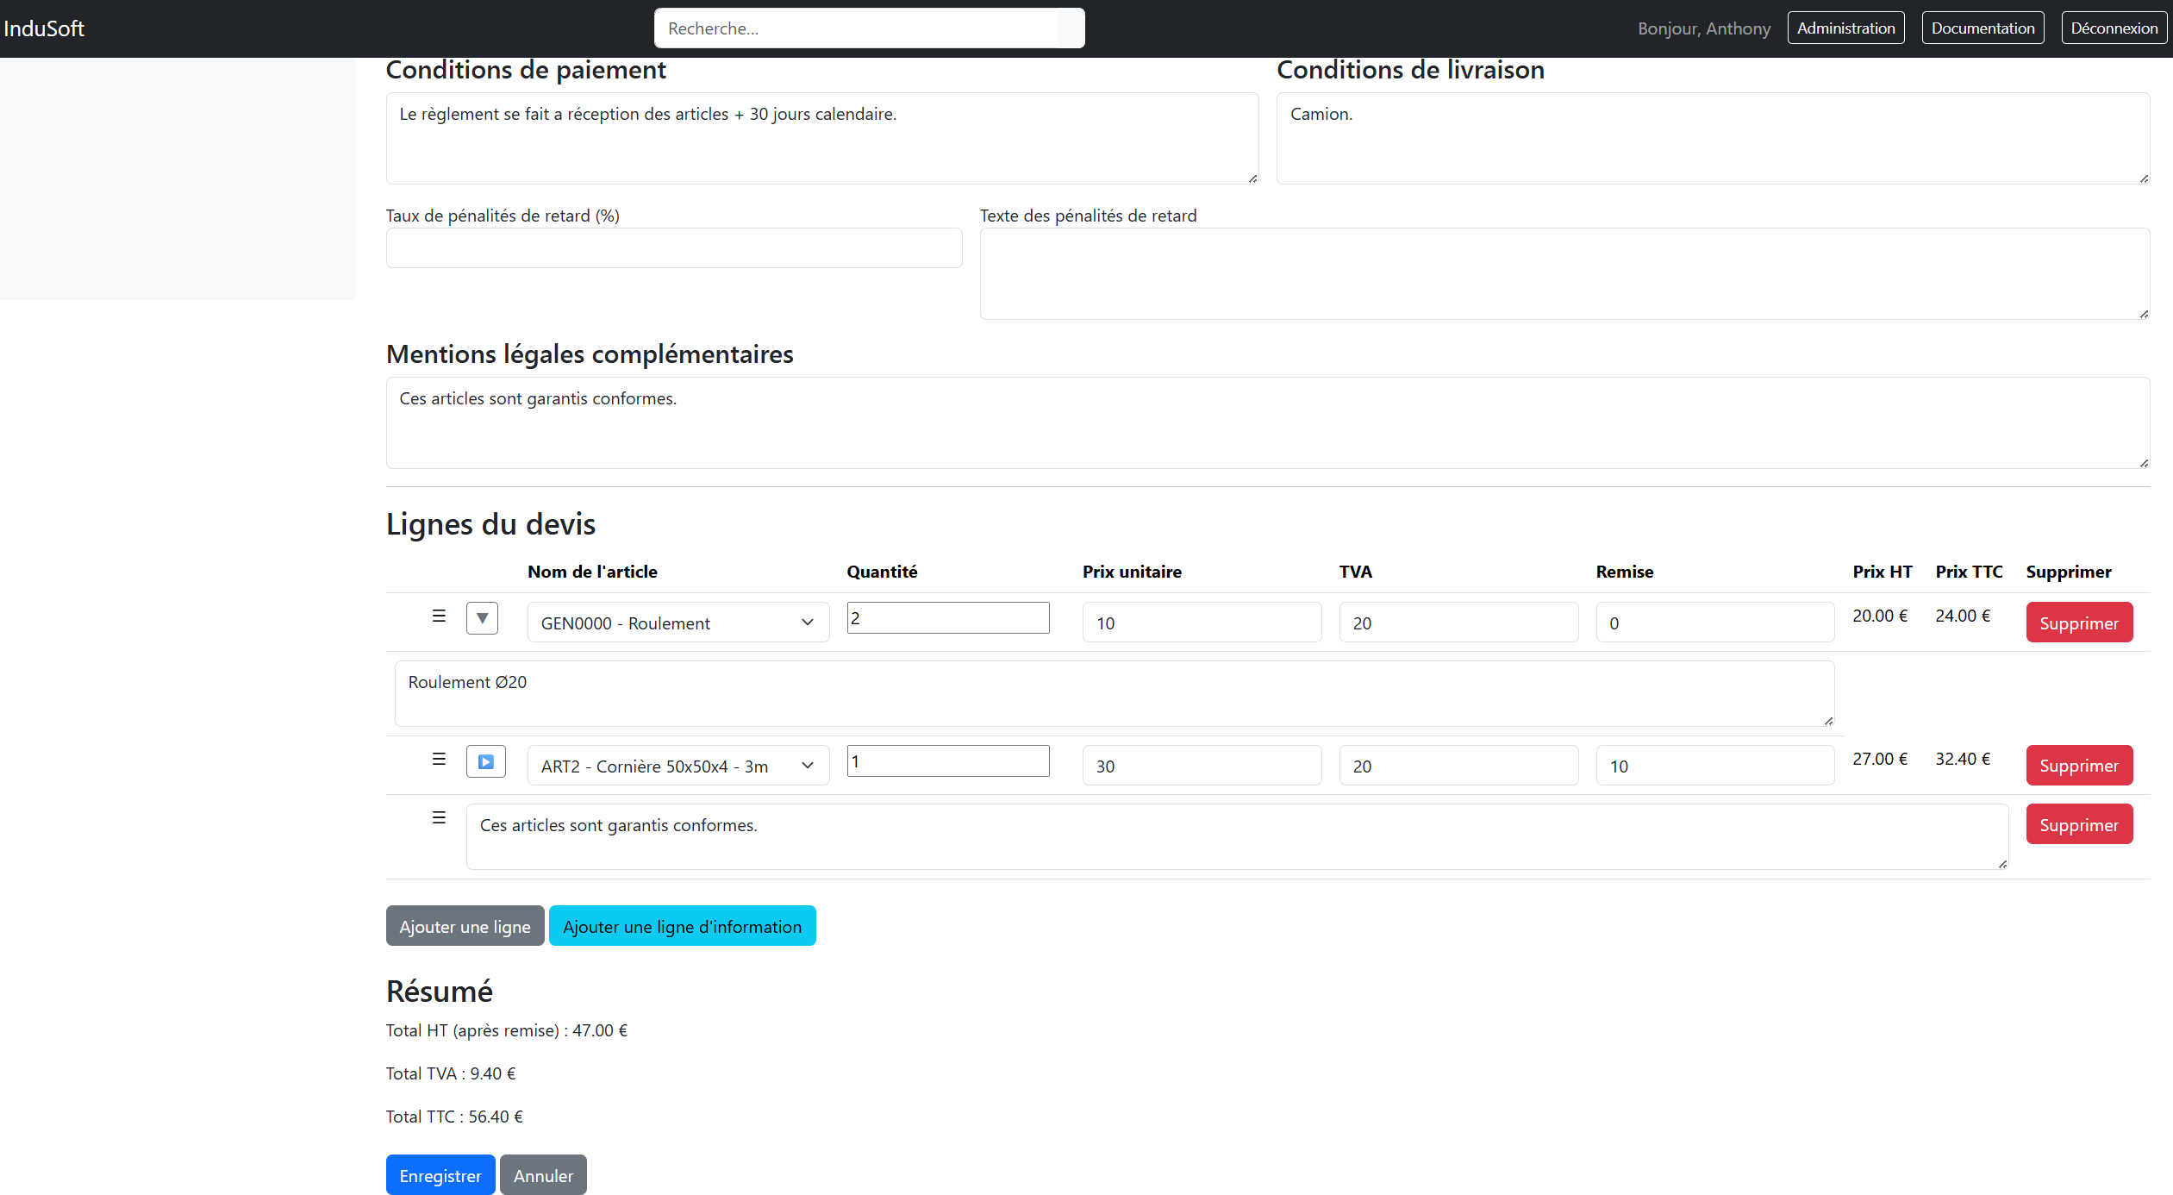2173x1195 pixels.
Task: Delete the Roulement quote line
Action: tap(2078, 623)
